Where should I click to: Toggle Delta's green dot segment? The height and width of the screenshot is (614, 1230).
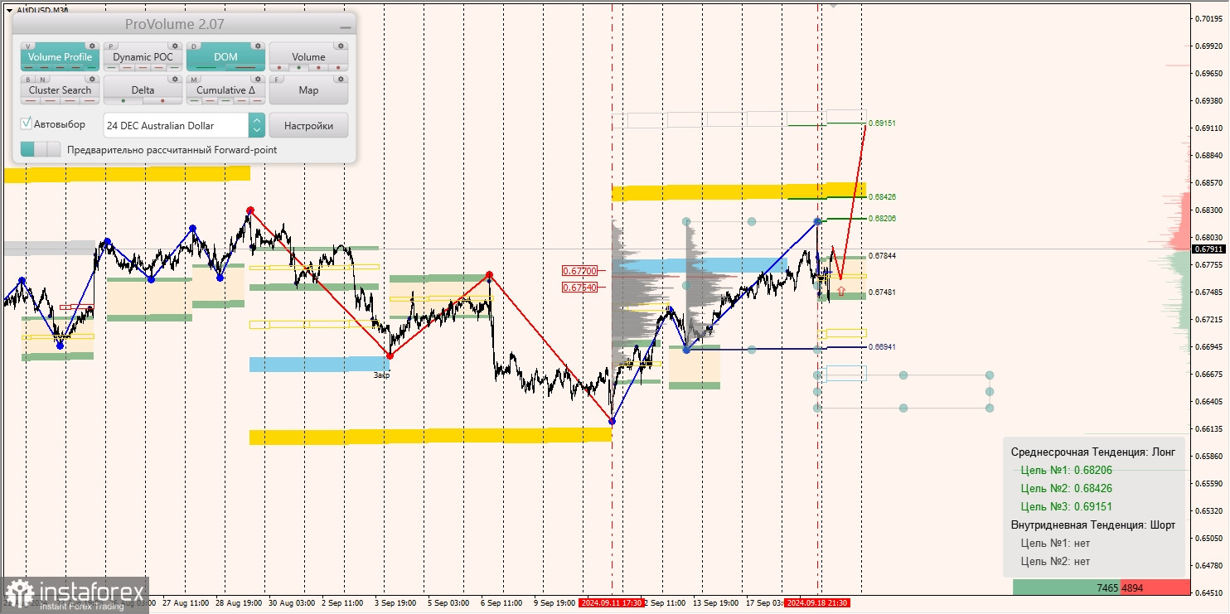[x=123, y=101]
